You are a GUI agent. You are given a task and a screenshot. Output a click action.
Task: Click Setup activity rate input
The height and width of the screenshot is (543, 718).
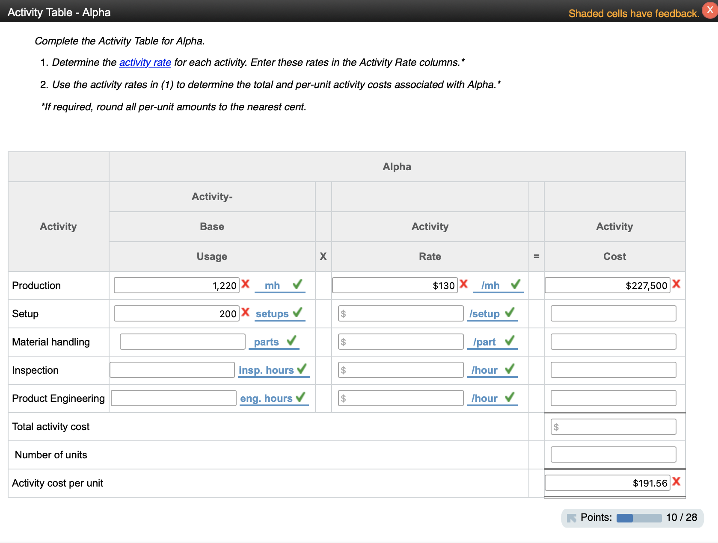click(401, 313)
